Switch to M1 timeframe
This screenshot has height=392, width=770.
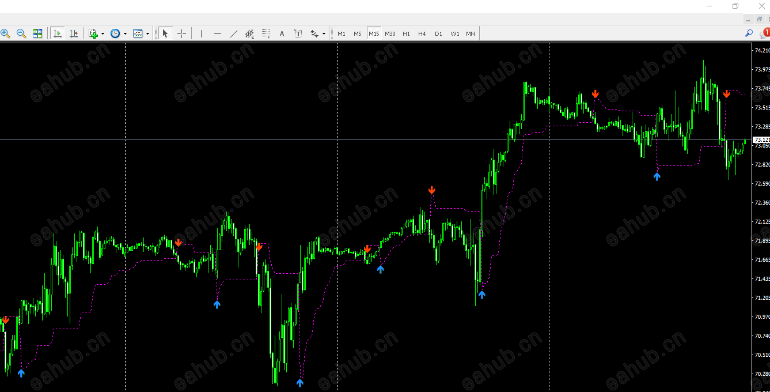342,33
